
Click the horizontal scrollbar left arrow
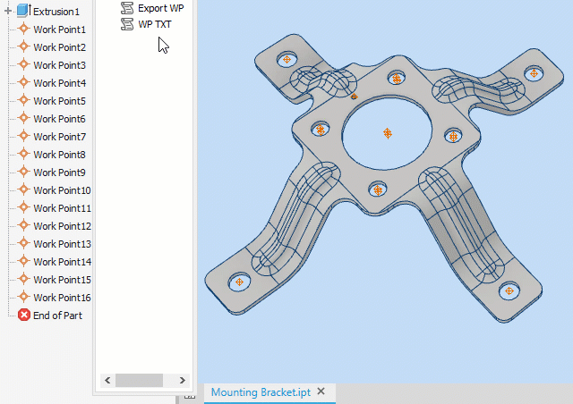click(107, 380)
